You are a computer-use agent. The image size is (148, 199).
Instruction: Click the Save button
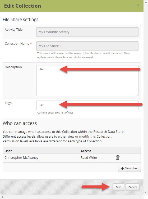118,187
